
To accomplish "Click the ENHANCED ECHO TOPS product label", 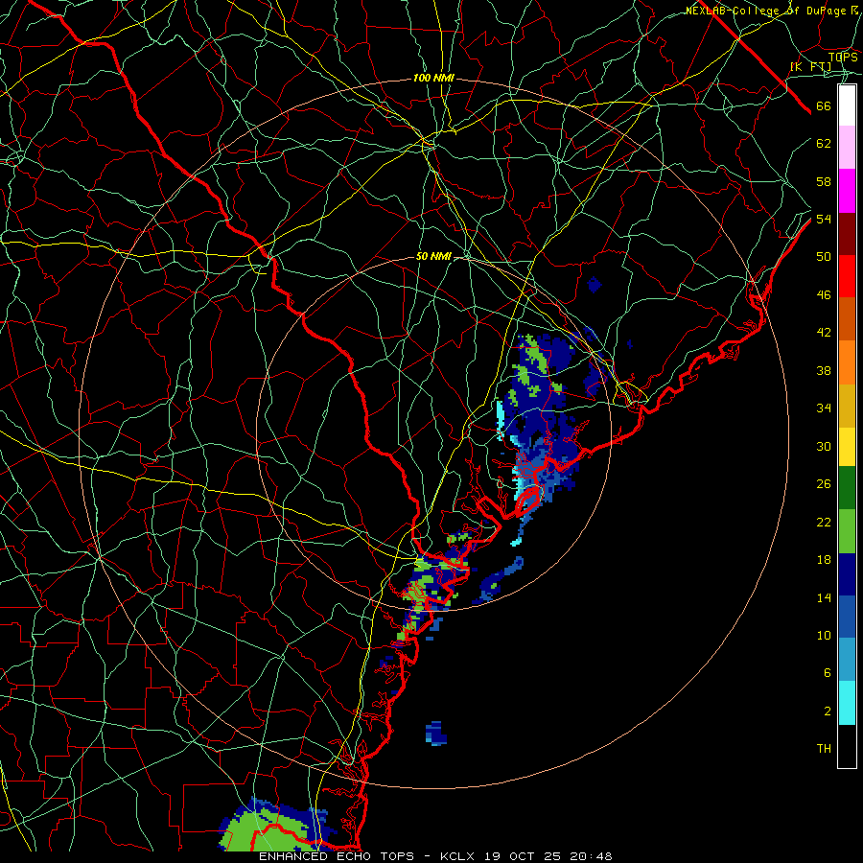I will pyautogui.click(x=337, y=856).
